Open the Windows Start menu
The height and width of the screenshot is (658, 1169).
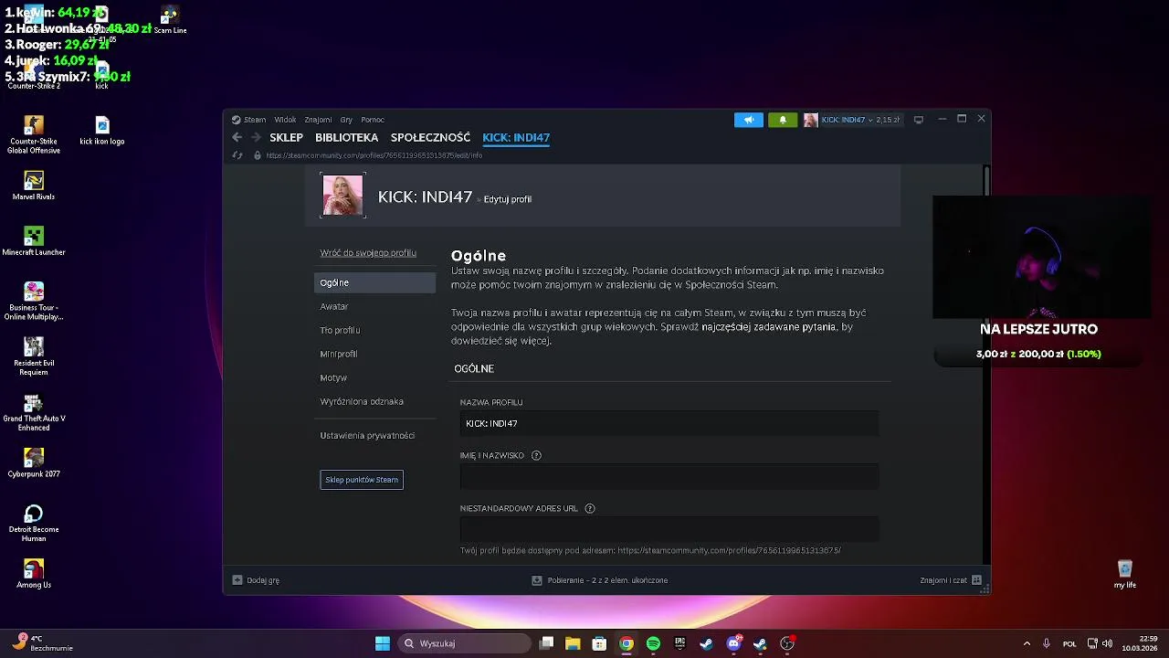click(x=383, y=643)
